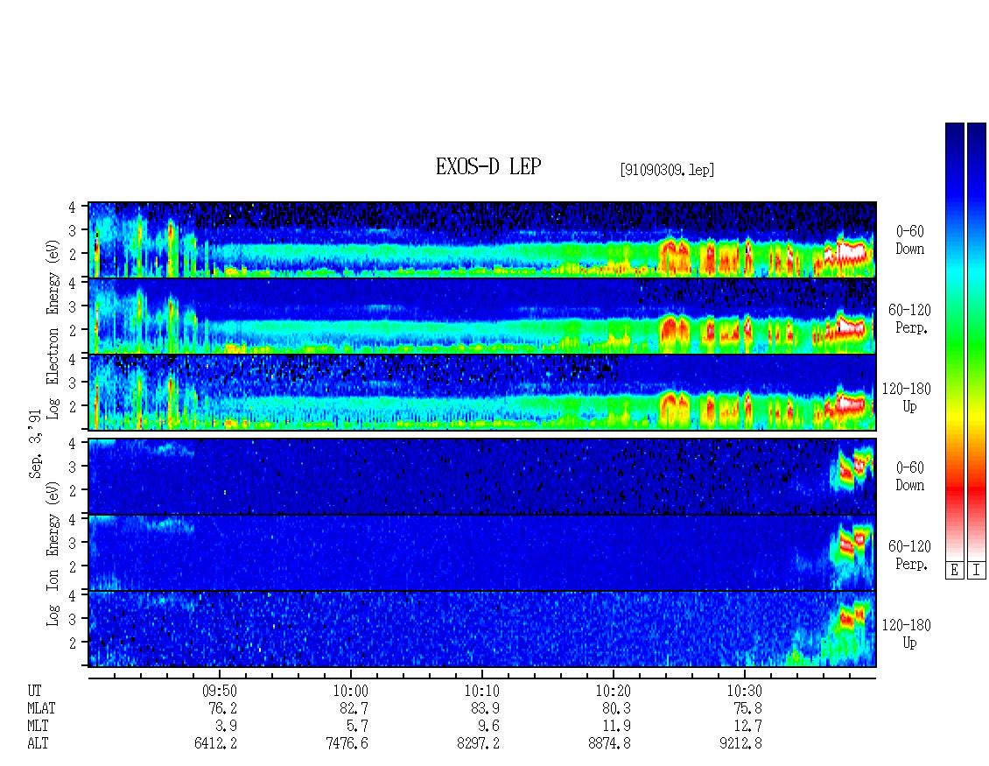This screenshot has height=766, width=989.
Task: Click the MLAT value 75.8
Action: point(747,708)
